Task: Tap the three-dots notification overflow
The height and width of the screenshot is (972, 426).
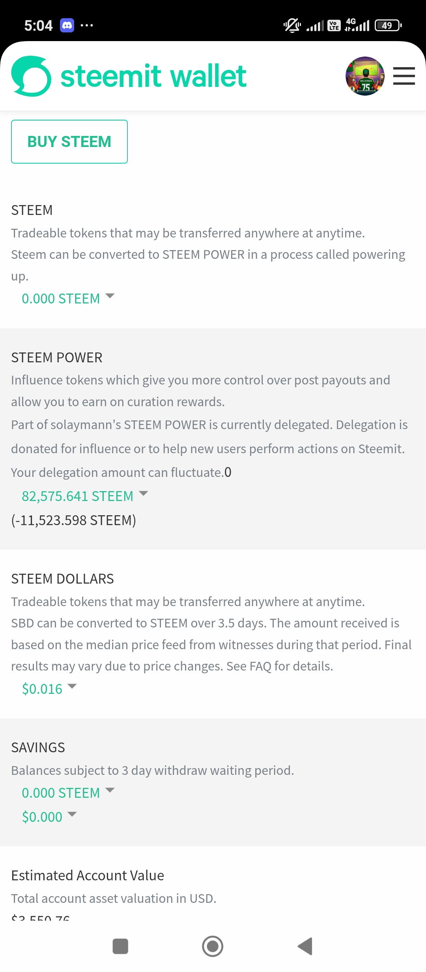Action: tap(87, 25)
